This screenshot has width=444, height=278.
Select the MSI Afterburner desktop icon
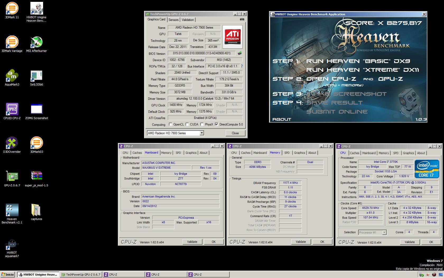pyautogui.click(x=36, y=44)
